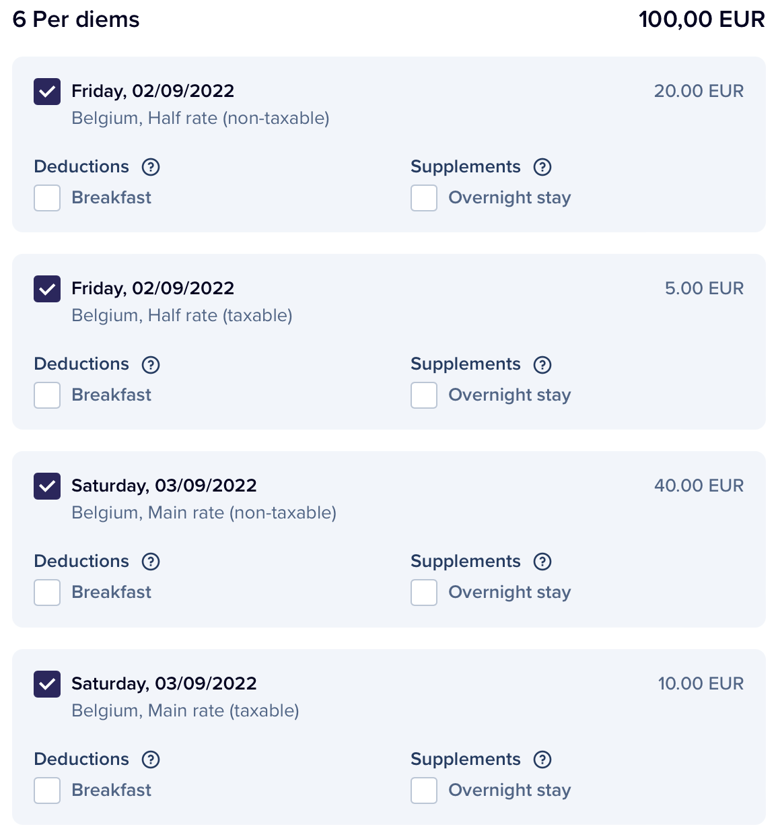Viewport: 778px width, 839px height.
Task: Click Deductions help icon in Friday non-taxable card
Action: [x=151, y=167]
